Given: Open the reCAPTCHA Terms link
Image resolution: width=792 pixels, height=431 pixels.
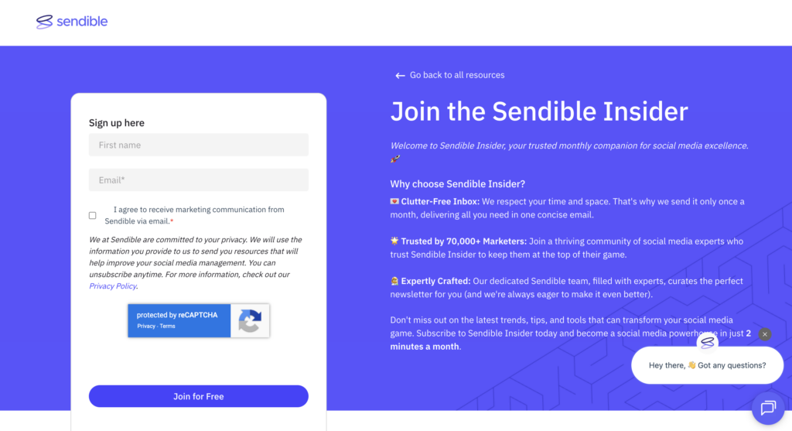Looking at the screenshot, I should coord(168,327).
